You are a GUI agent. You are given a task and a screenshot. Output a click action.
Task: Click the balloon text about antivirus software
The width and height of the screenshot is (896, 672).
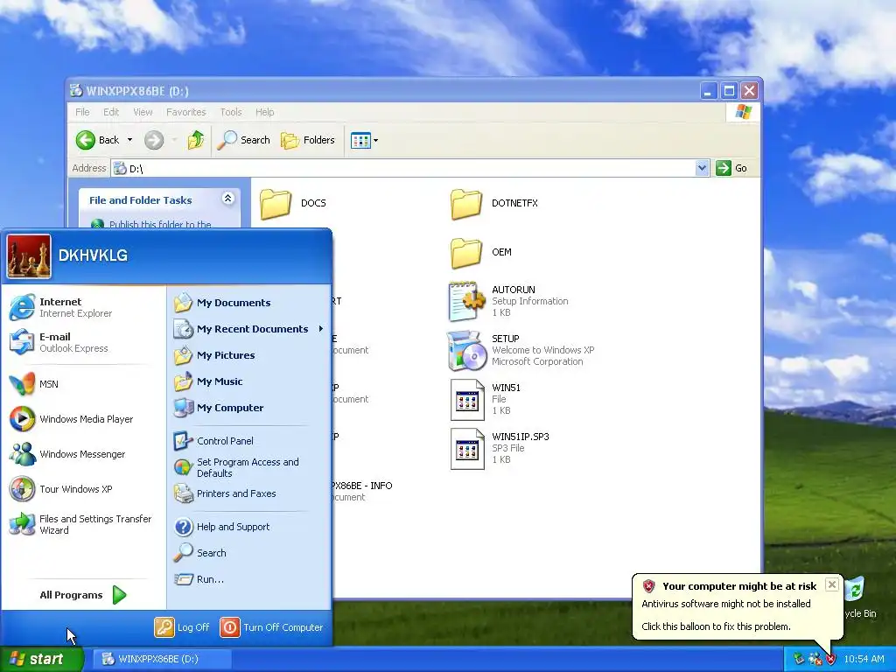click(725, 604)
